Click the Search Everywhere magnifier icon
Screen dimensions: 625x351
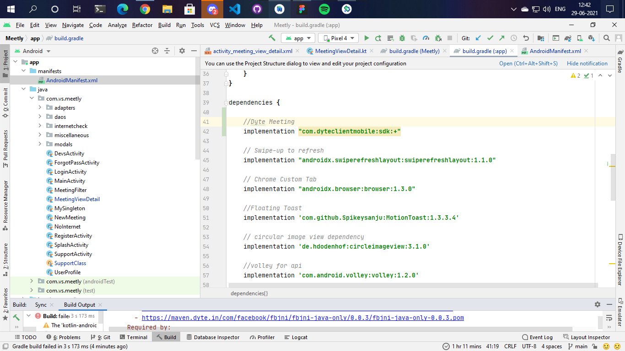(x=606, y=38)
